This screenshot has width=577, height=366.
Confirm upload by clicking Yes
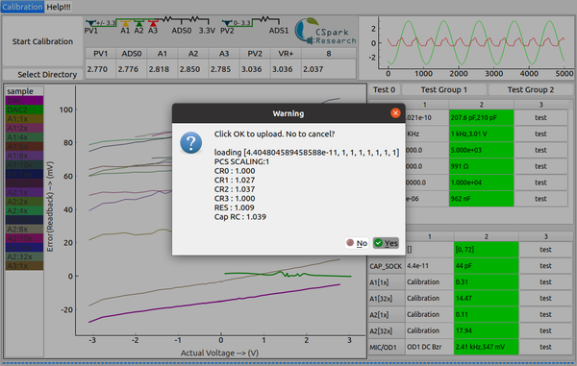coord(386,243)
